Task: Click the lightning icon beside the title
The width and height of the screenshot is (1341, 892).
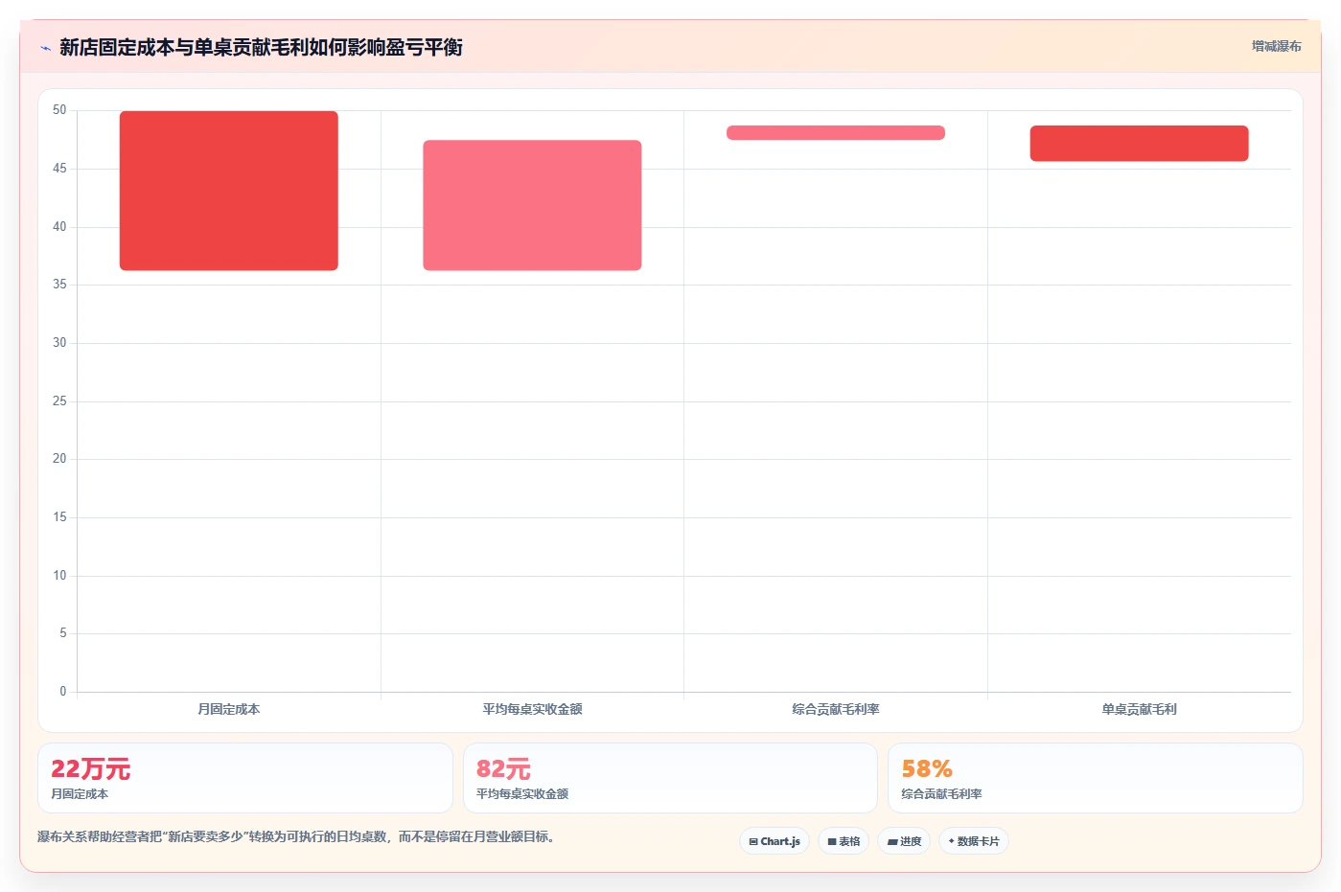Action: click(x=45, y=48)
